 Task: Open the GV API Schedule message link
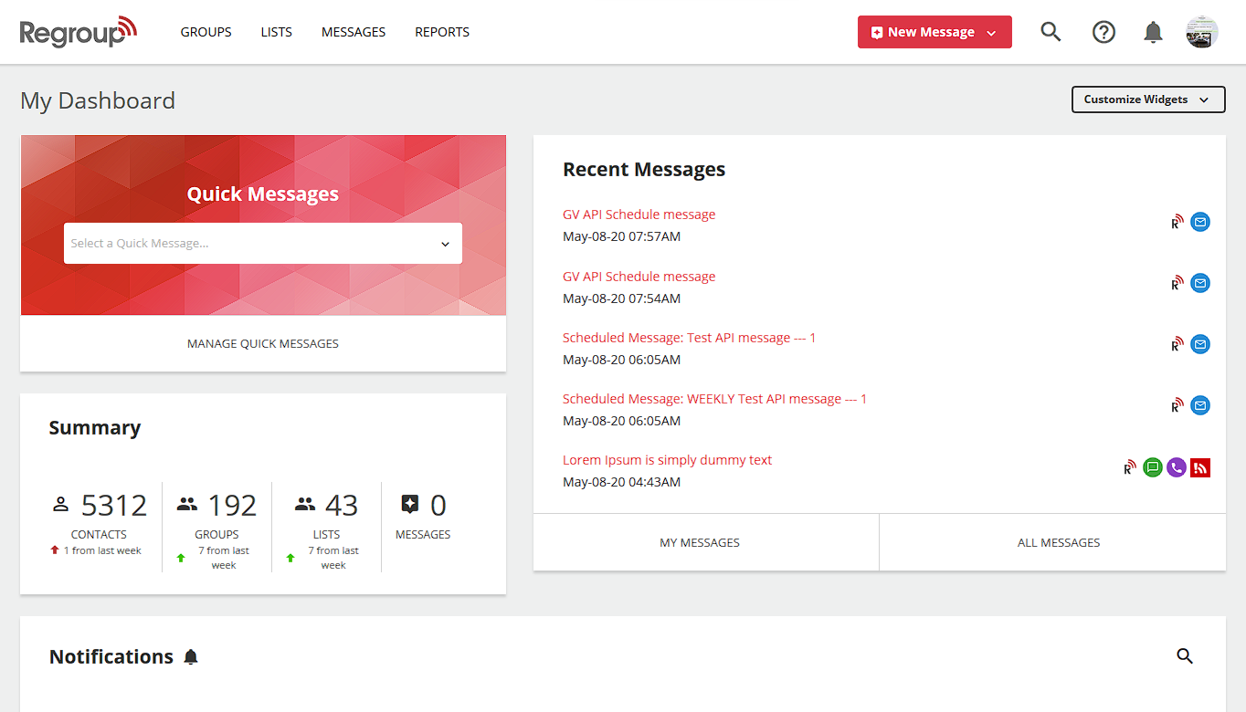pos(639,214)
